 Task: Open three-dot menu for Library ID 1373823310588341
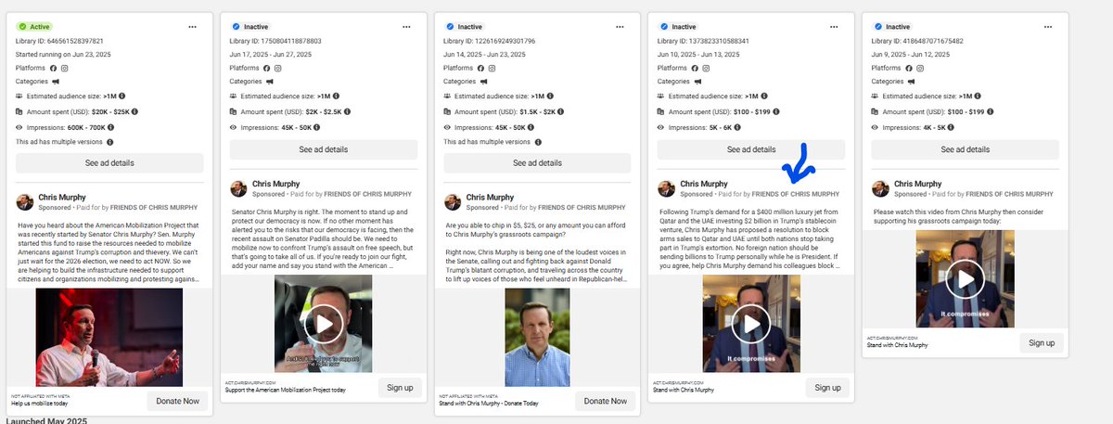point(835,27)
